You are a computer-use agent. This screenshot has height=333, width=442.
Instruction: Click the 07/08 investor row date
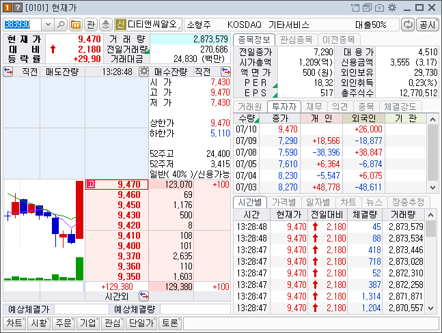[x=247, y=153]
